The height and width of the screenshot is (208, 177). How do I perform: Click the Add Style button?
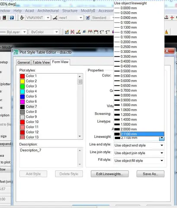[x=33, y=174]
